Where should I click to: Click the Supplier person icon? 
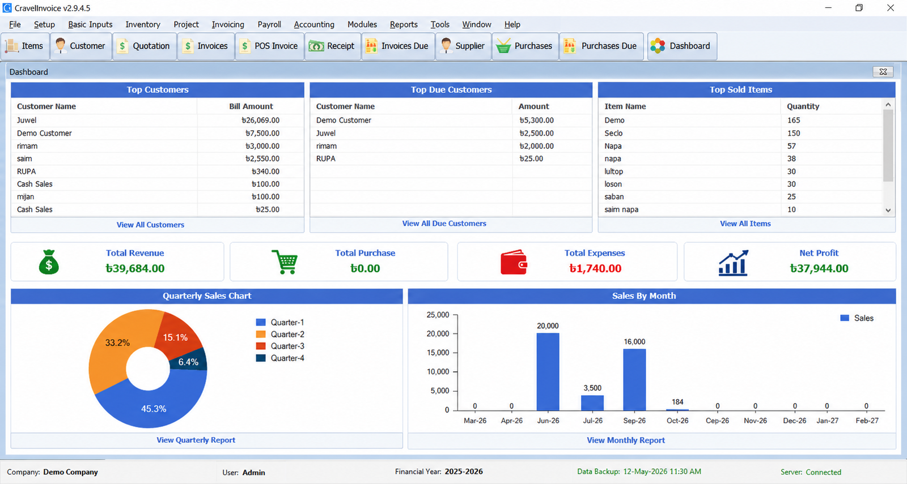[446, 46]
